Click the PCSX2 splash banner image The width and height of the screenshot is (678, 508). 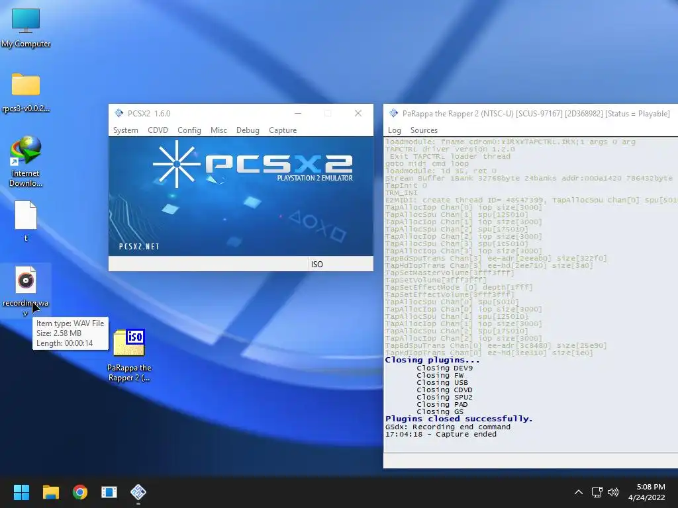[241, 196]
